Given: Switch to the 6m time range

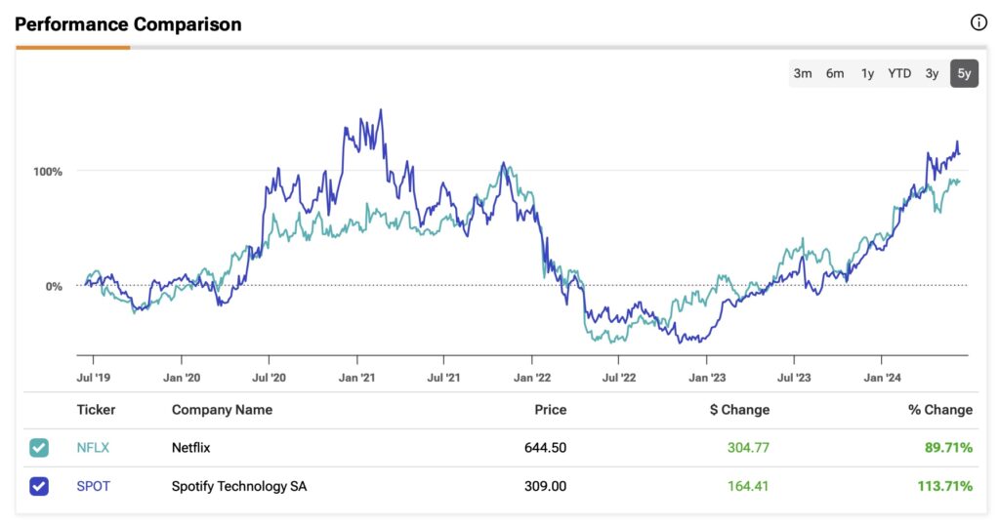Looking at the screenshot, I should [835, 73].
